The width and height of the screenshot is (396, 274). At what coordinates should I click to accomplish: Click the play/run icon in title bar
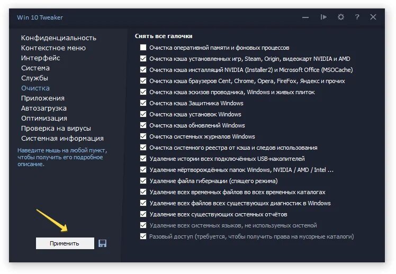click(323, 17)
